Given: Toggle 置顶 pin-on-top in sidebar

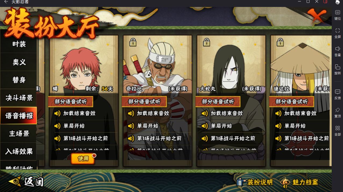Looking at the screenshot, I should [338, 113].
